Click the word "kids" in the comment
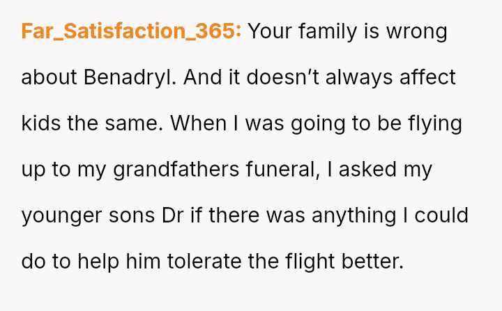The width and height of the screenshot is (502, 311). (41, 123)
